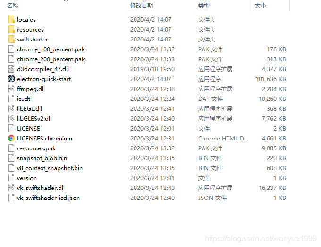
Task: Click file name chrome_100_percent.pak
Action: point(51,49)
